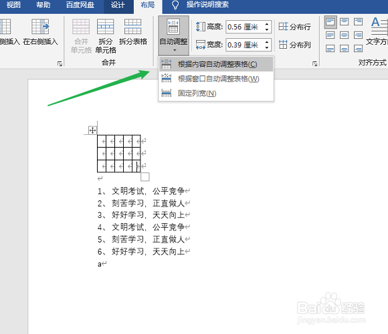The width and height of the screenshot is (388, 334).
Task: Select align bottom right icon
Action: point(358,48)
